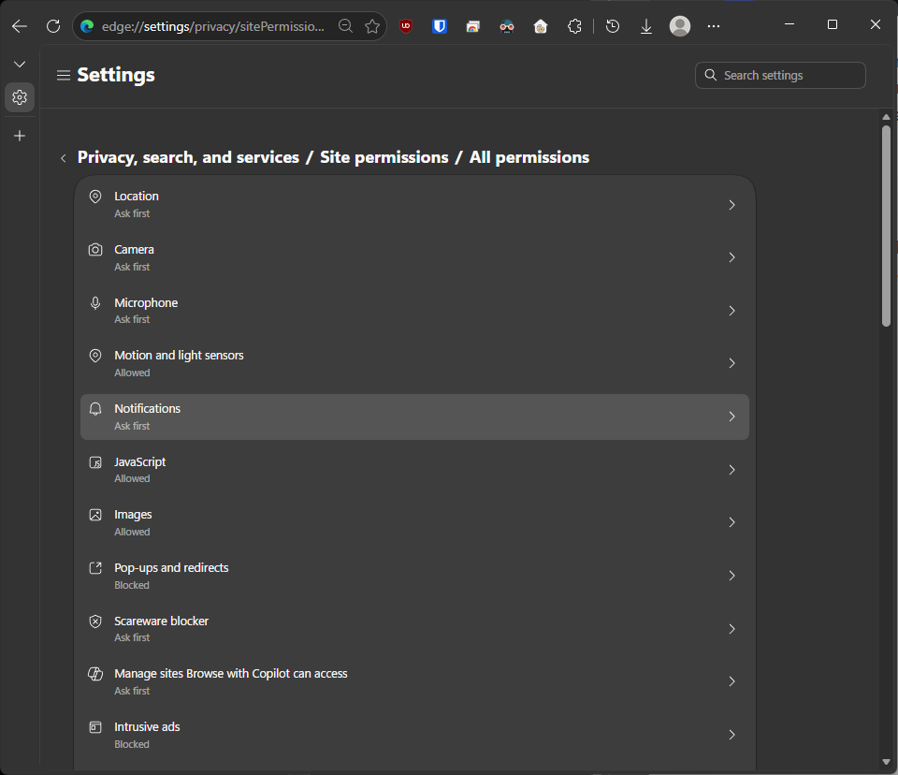
Task: Click the Microsoft Edge logo in address bar
Action: (87, 26)
